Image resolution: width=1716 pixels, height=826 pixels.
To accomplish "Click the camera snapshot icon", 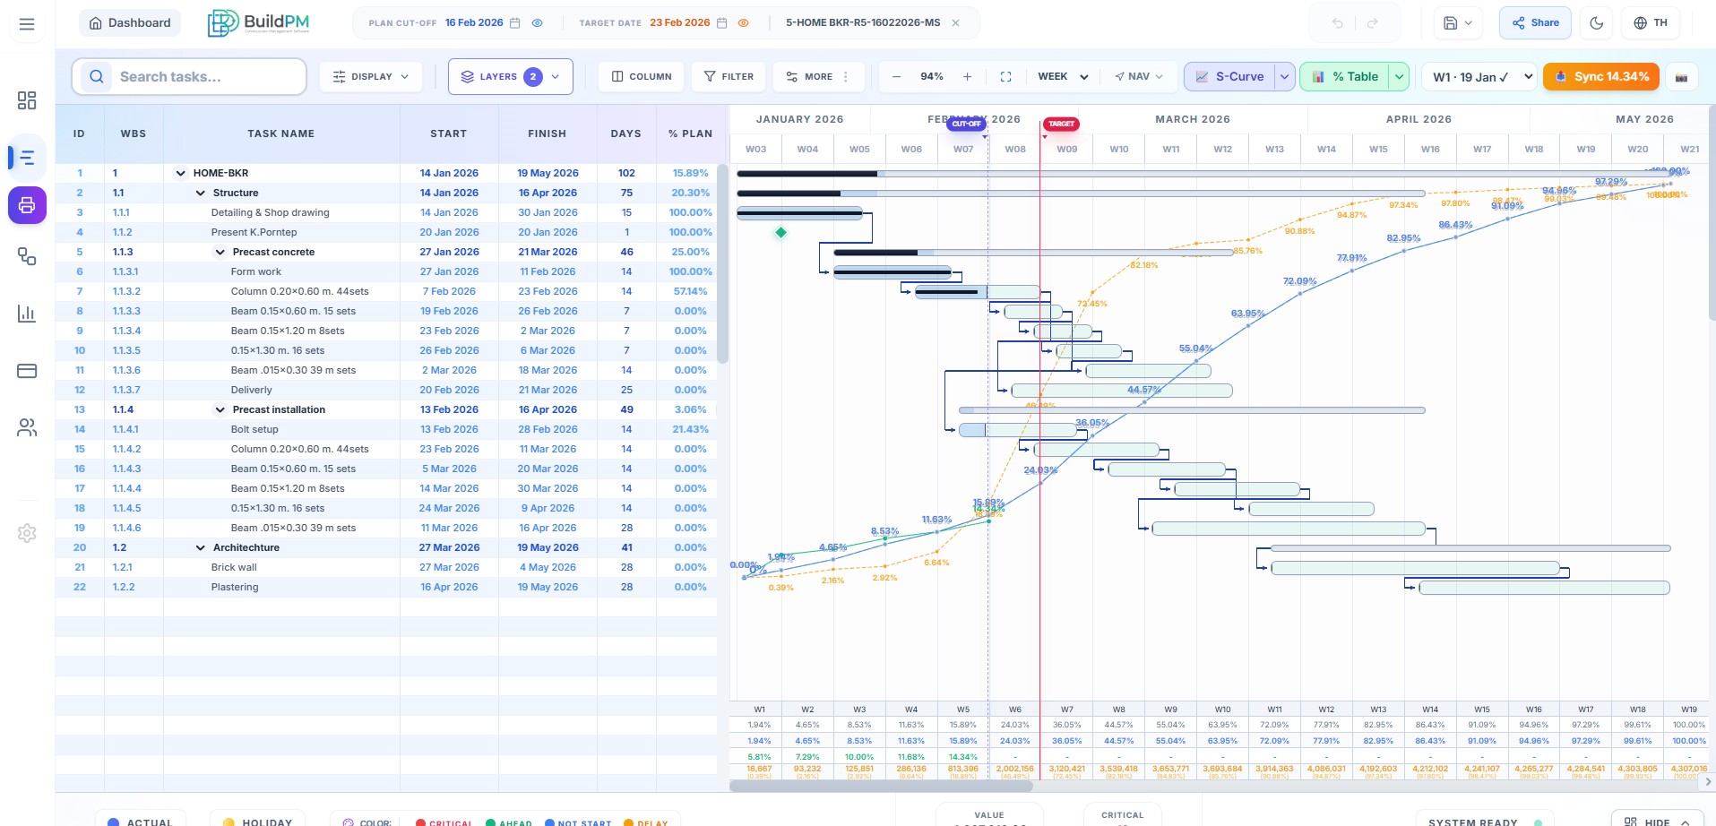I will [1681, 77].
